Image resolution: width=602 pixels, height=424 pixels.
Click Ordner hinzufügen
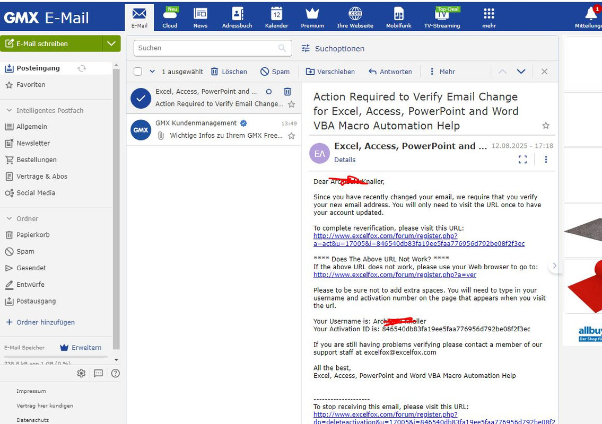point(40,322)
